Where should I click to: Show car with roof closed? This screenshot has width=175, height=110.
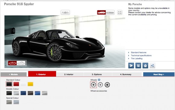coord(21,63)
